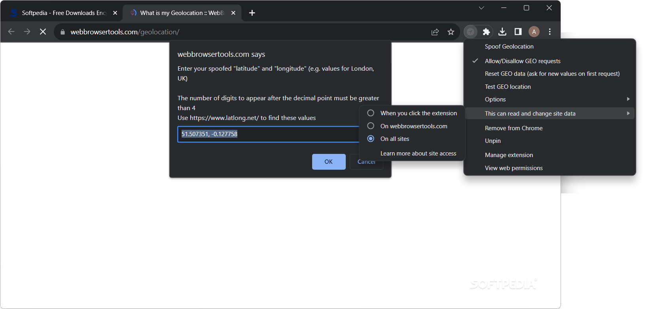Screen dimensions: 648x309
Task: Confirm the dialog with OK
Action: [x=329, y=162]
